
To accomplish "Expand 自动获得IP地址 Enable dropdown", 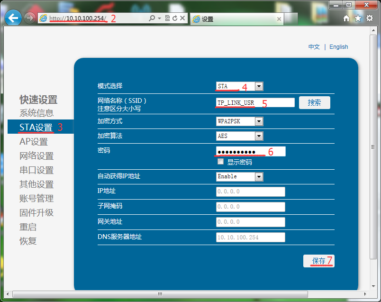I will (x=259, y=176).
